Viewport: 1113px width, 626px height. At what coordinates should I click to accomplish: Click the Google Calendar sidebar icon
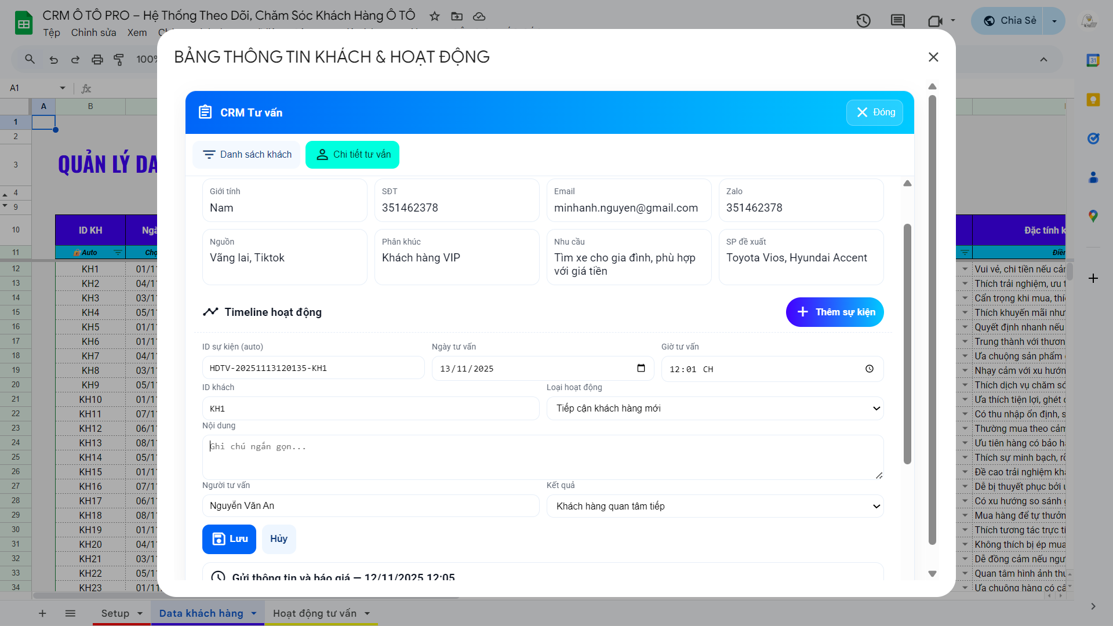click(1093, 60)
